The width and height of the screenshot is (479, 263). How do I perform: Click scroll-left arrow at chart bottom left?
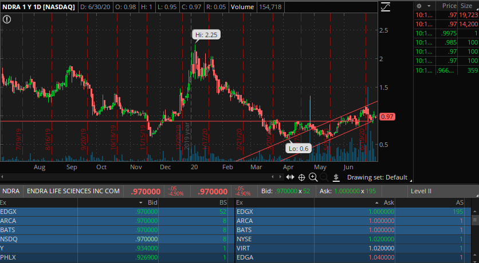point(2,177)
